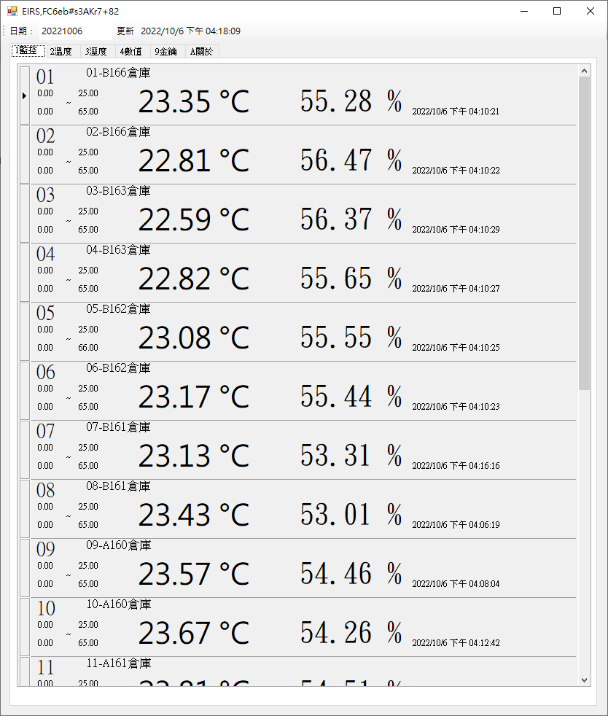The height and width of the screenshot is (716, 608).
Task: Click the 53.31 % humidity of sensor 07
Action: [351, 456]
